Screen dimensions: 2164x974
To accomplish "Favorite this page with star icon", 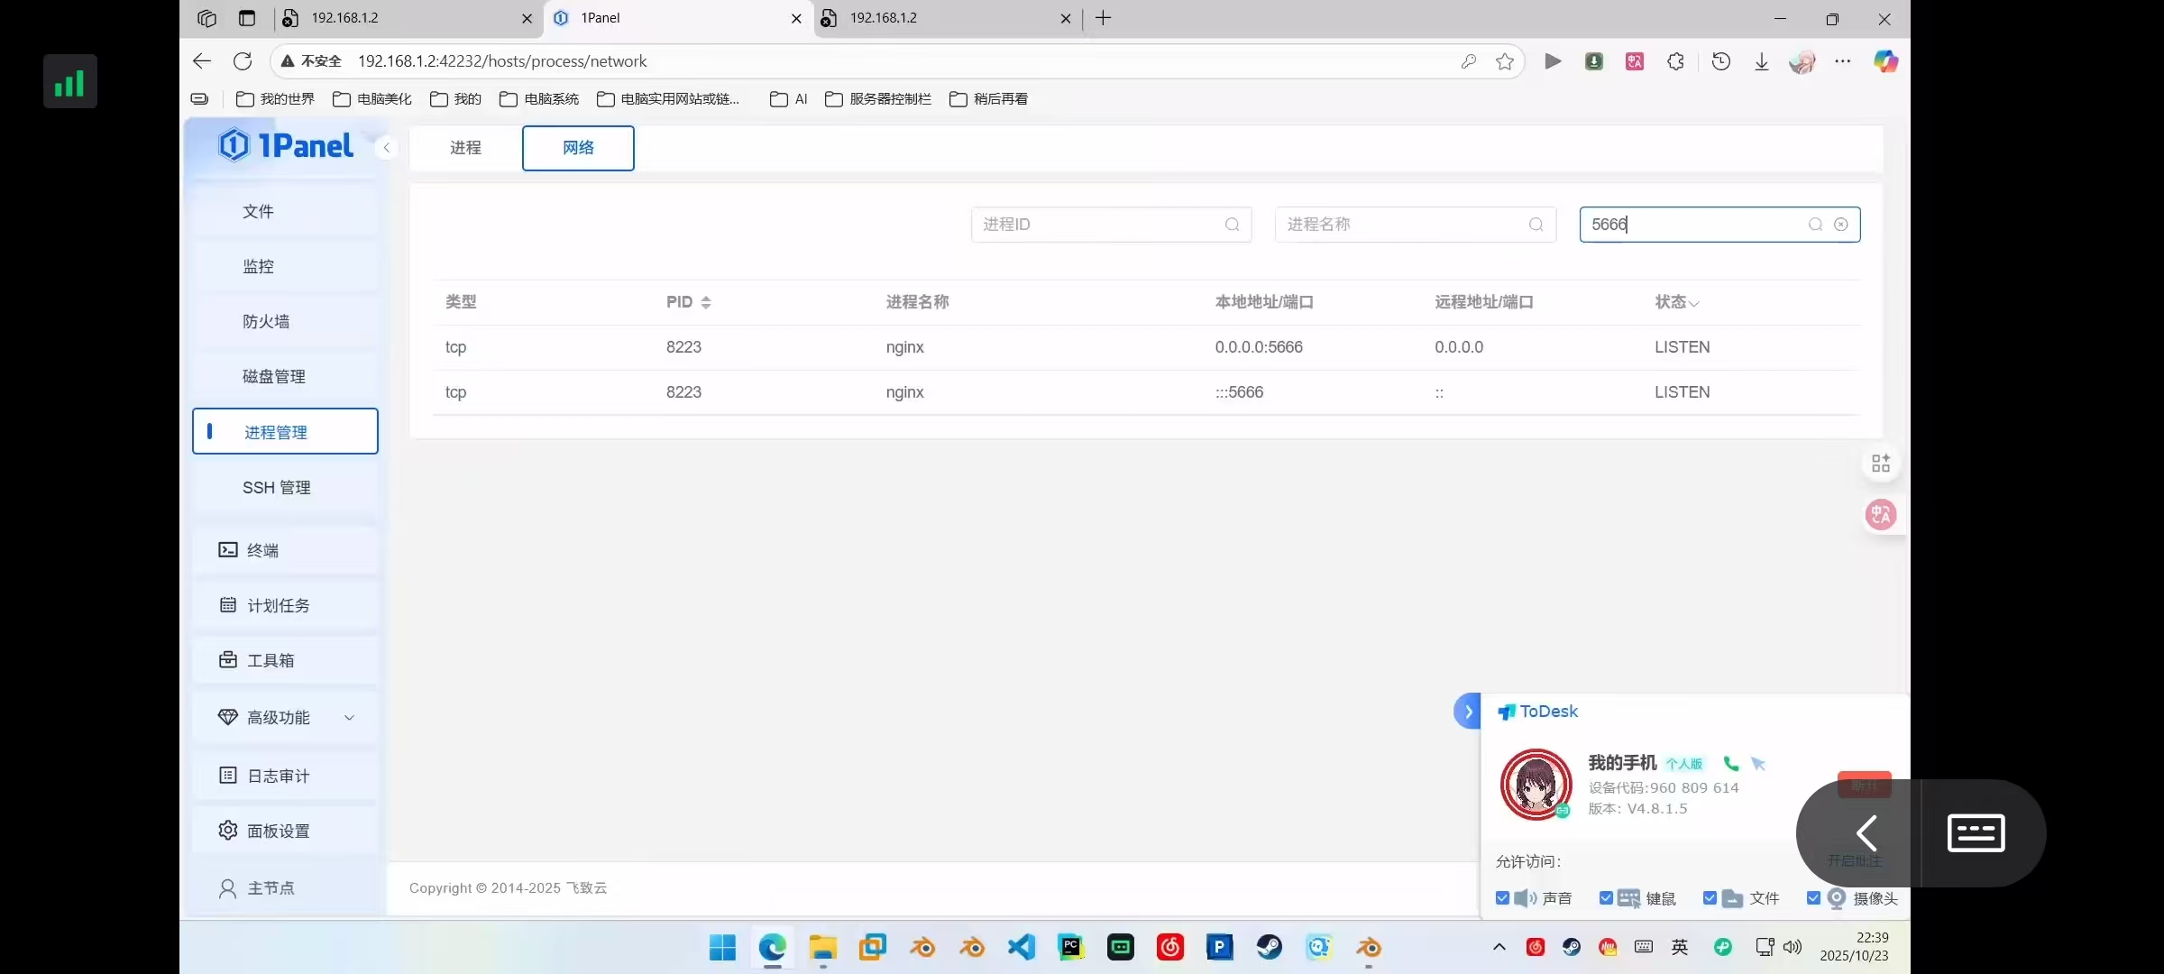I will [1505, 61].
